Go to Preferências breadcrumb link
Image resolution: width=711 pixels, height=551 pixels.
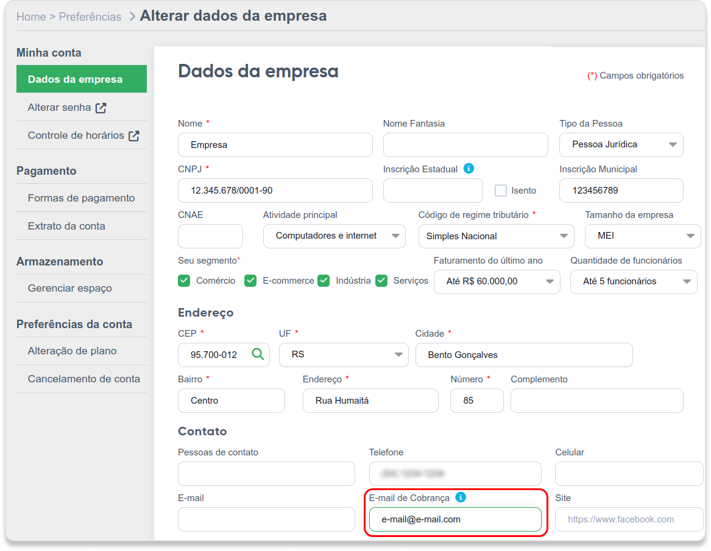point(90,17)
